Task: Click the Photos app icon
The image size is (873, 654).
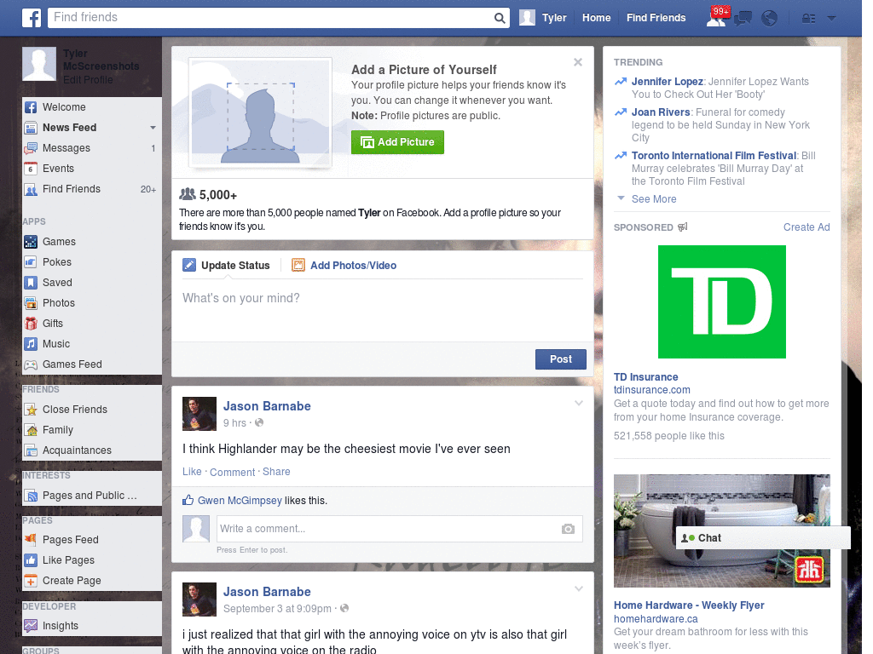Action: tap(31, 303)
